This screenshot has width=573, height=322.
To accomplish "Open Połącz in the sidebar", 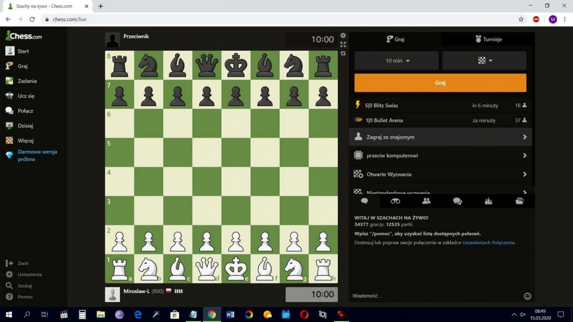I will pos(19,111).
